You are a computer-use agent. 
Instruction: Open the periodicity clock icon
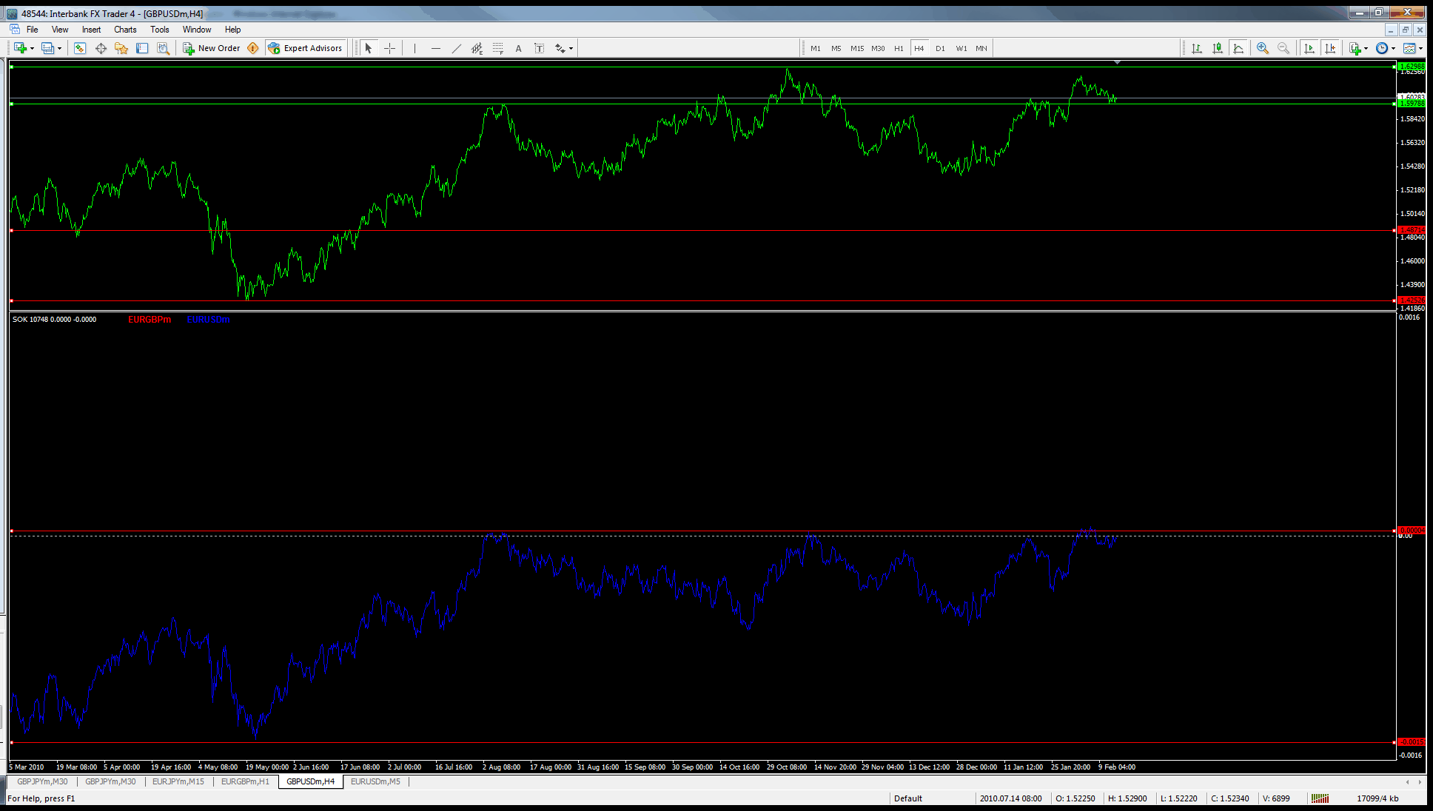[x=1382, y=48]
